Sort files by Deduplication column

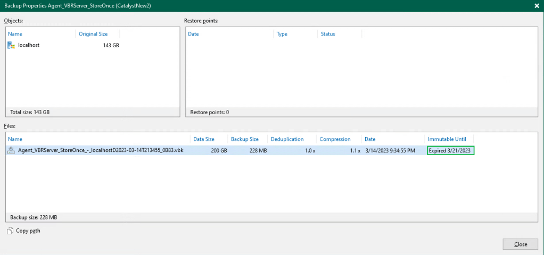click(x=287, y=139)
